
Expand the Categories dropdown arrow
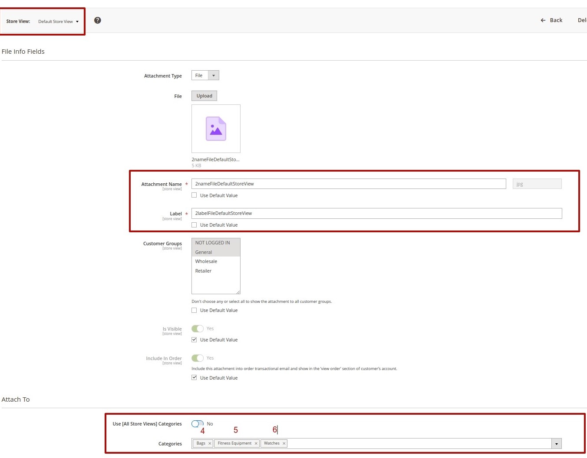[x=556, y=444]
